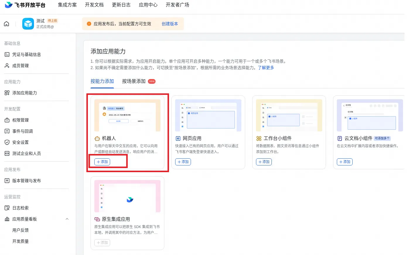Click the widget icon beside 工作台小组件
This screenshot has width=408, height=255.
pos(259,138)
